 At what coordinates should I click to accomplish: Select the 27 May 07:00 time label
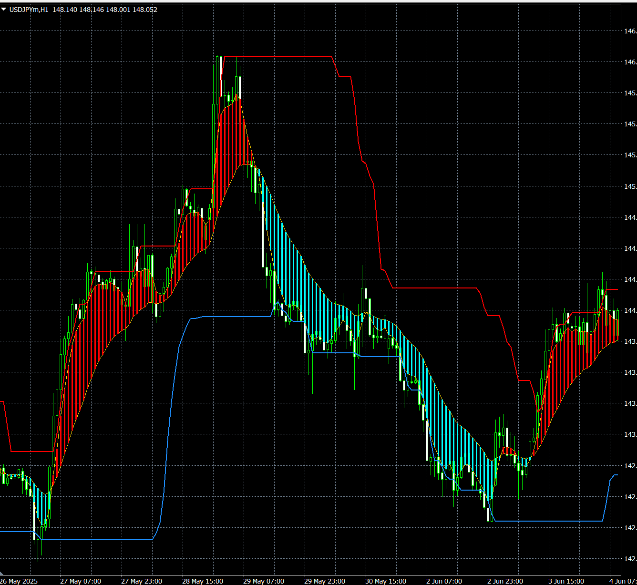[80, 581]
